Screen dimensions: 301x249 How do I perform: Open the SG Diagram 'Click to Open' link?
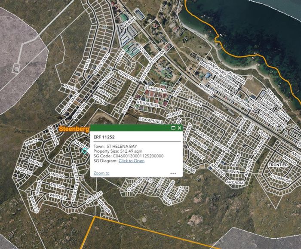[132, 161]
